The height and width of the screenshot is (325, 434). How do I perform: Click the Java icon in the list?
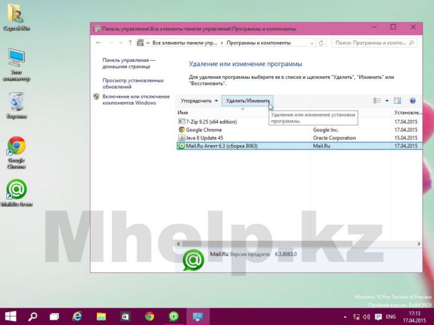tap(182, 138)
